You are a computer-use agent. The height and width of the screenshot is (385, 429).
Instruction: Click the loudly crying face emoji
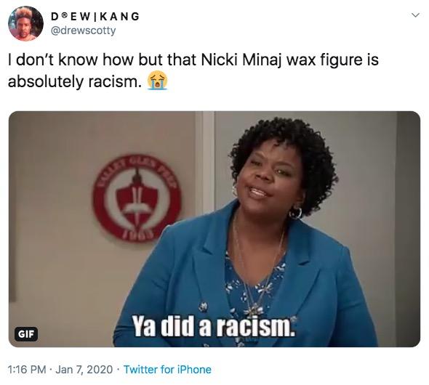tap(157, 81)
